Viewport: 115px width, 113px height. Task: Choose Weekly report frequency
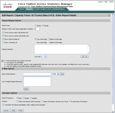[23, 98]
